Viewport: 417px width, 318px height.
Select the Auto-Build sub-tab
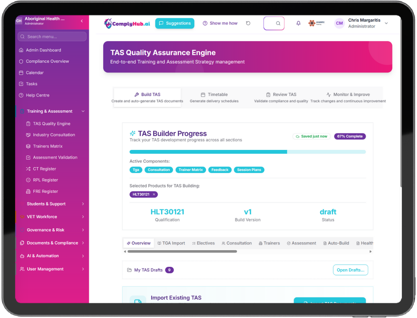[x=336, y=243]
